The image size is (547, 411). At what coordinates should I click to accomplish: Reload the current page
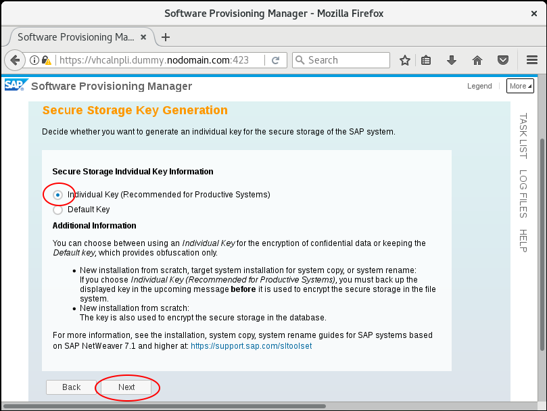pyautogui.click(x=276, y=60)
